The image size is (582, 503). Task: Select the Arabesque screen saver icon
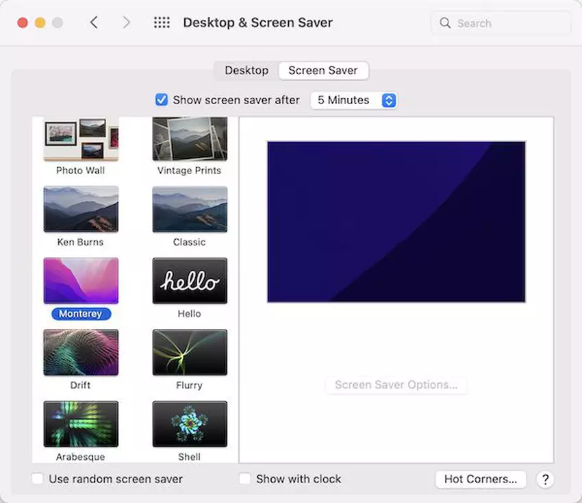click(81, 424)
